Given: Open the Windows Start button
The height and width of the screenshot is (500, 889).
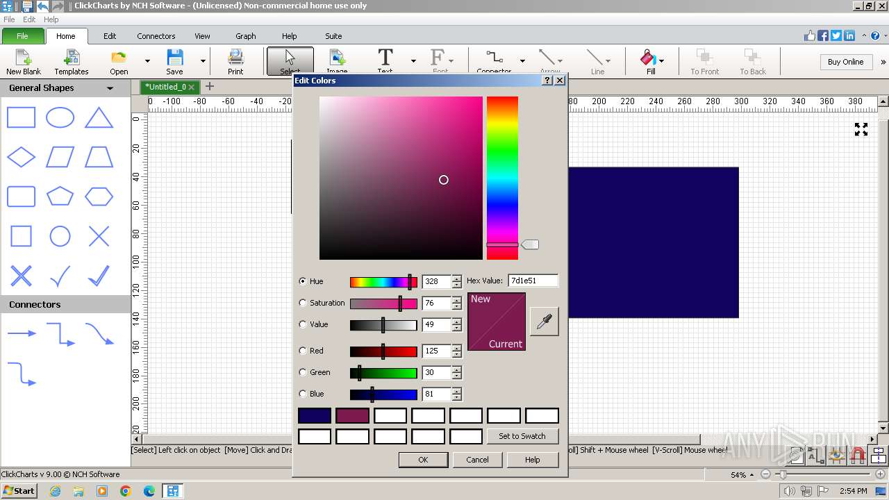Looking at the screenshot, I should click(x=19, y=490).
